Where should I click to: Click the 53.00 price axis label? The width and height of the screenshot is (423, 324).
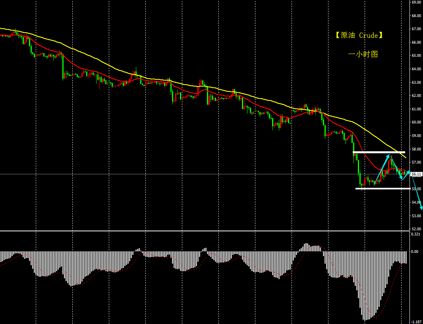point(416,216)
